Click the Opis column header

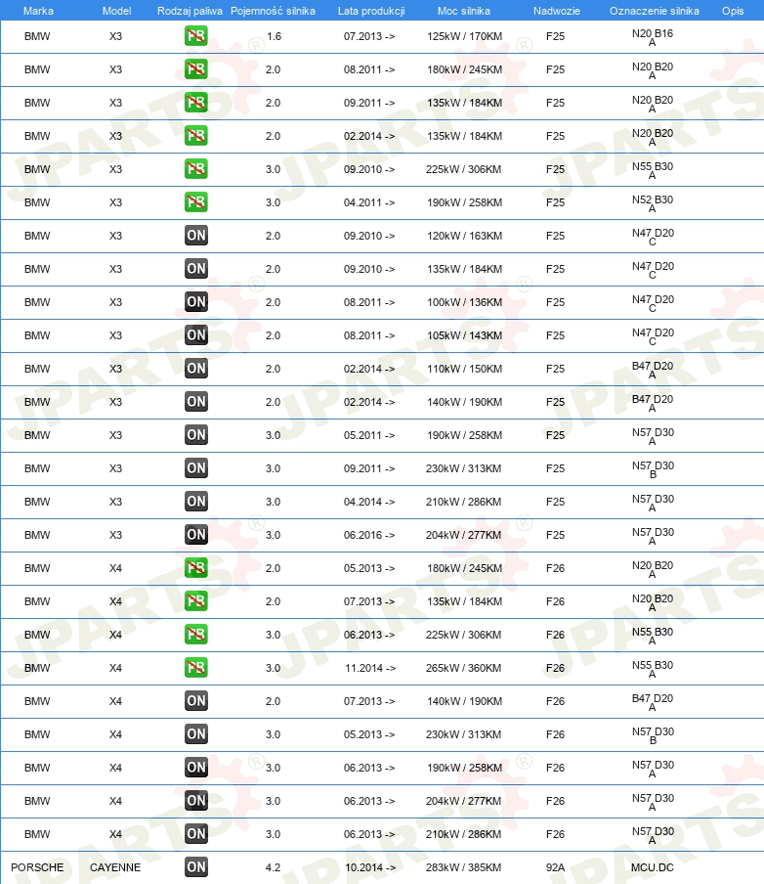733,11
